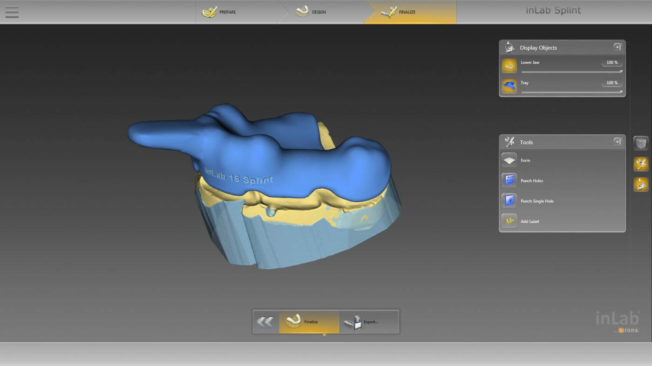The width and height of the screenshot is (652, 366).
Task: Toggle Tray visibility icon
Action: click(x=509, y=86)
